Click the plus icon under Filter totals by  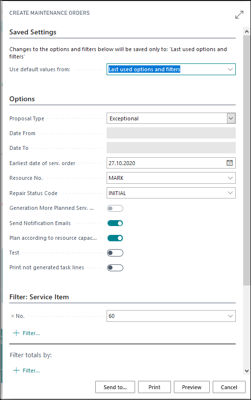pyautogui.click(x=16, y=371)
